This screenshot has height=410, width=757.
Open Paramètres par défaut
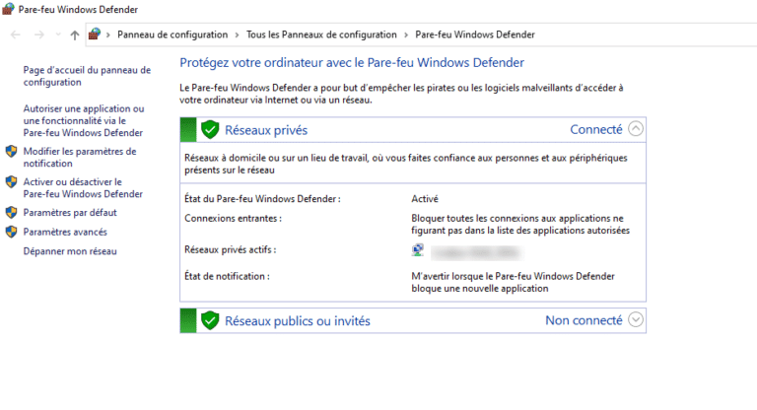pos(70,213)
